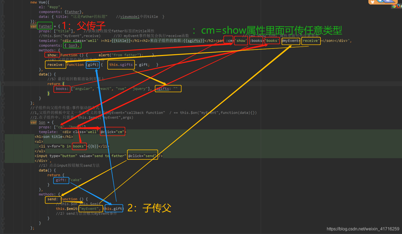Click @click="send" on input tag
Screen dimensions: 402x234
tap(142, 156)
